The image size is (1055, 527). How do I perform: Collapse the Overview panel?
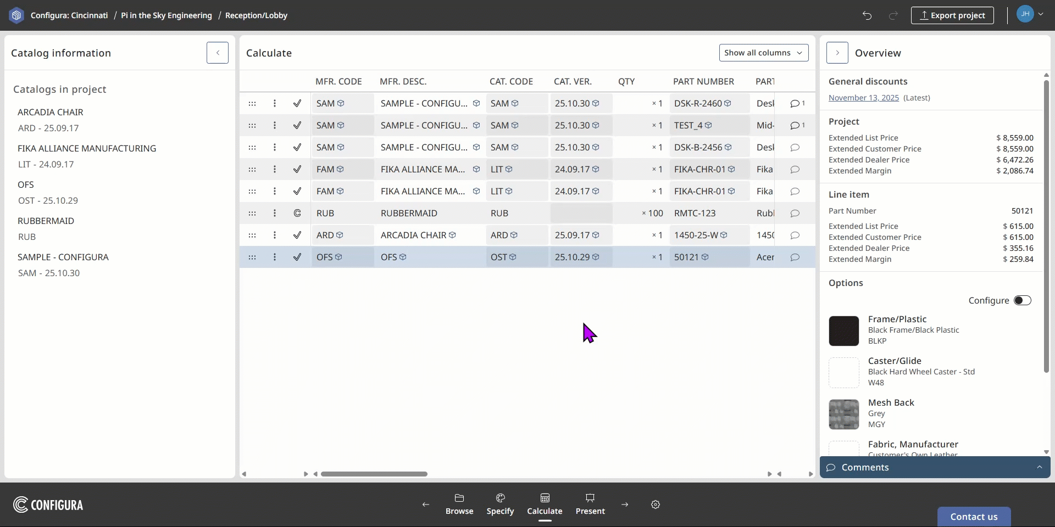point(837,53)
